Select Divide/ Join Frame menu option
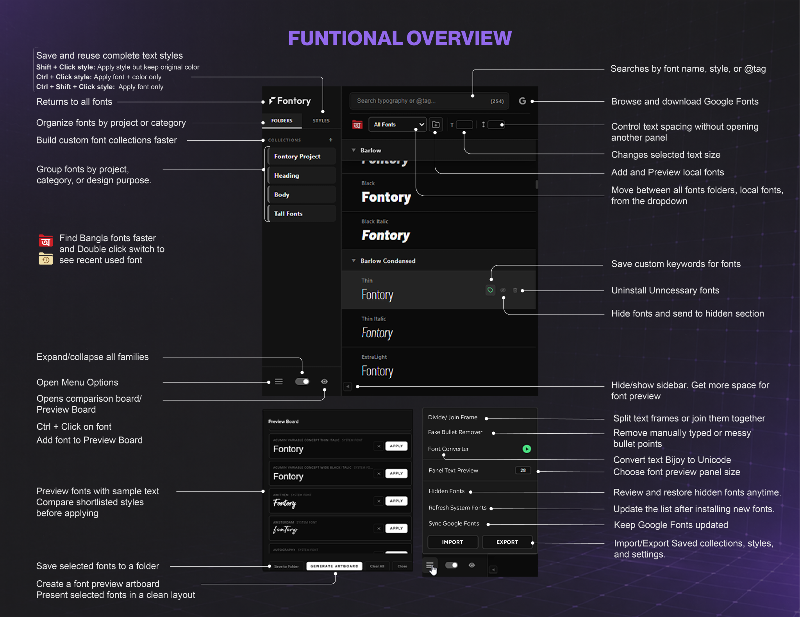The height and width of the screenshot is (617, 800). [x=453, y=417]
